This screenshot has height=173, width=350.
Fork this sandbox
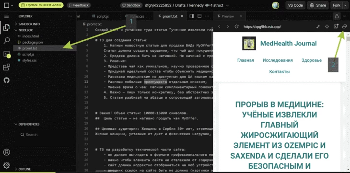click(x=337, y=5)
